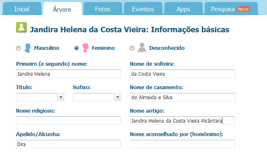
Task: Click the green person profile icon
Action: click(x=21, y=27)
